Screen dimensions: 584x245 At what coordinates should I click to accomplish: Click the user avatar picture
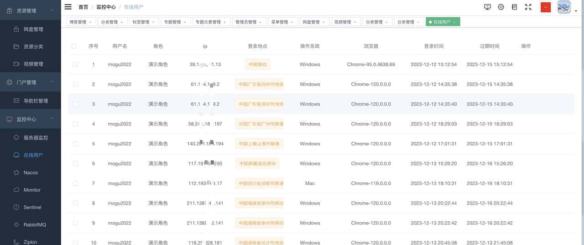[564, 7]
